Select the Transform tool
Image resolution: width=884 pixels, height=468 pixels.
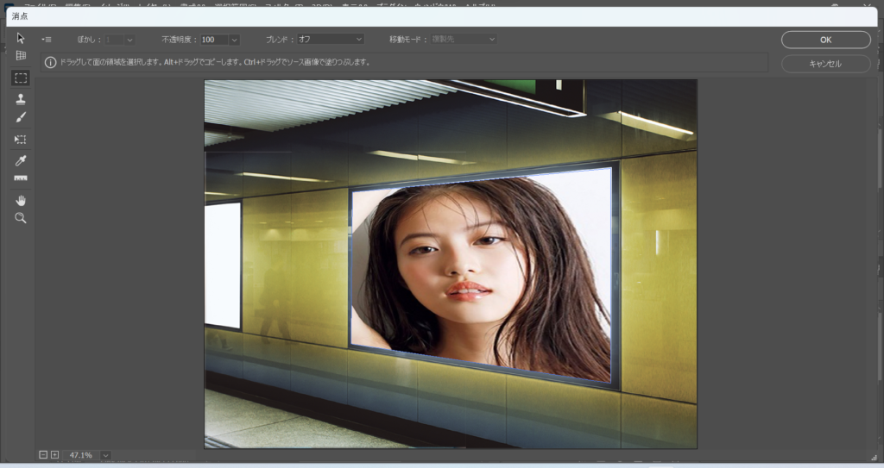point(21,139)
